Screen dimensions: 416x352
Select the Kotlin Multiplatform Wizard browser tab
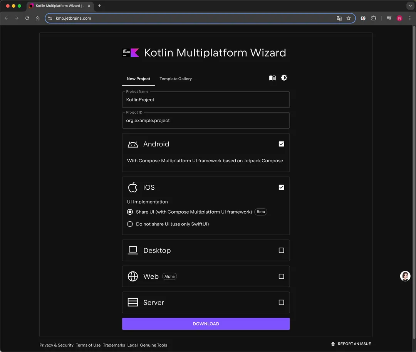60,5
